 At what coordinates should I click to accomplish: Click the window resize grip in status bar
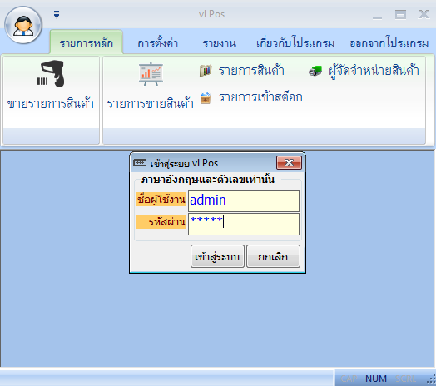click(x=431, y=379)
